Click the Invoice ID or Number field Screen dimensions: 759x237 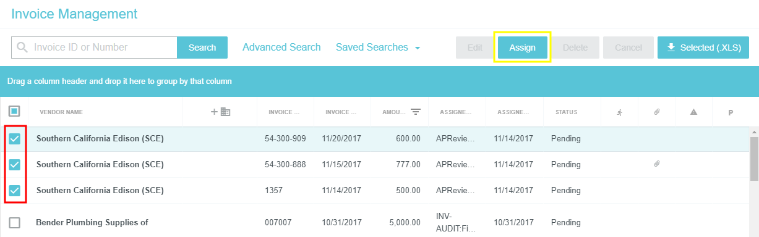pyautogui.click(x=95, y=48)
